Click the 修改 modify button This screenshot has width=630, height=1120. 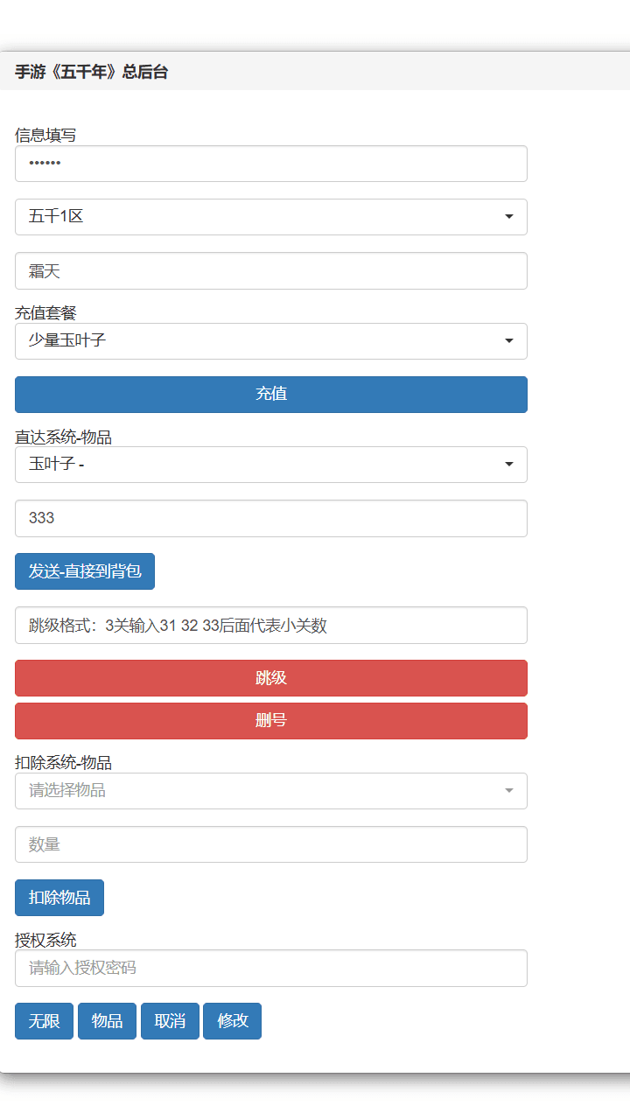pyautogui.click(x=232, y=1020)
